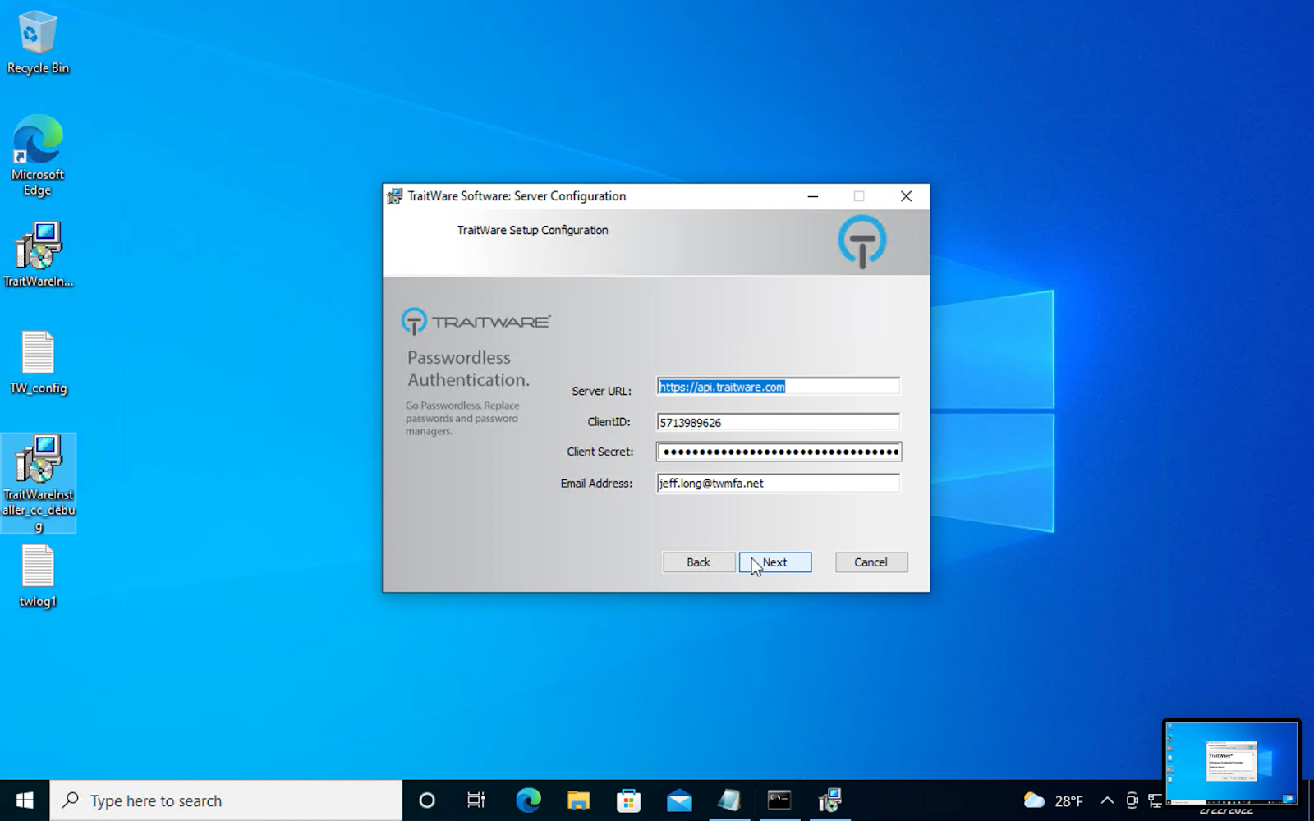Click the 'TraitWare Setup Configuration' heading

coord(532,230)
